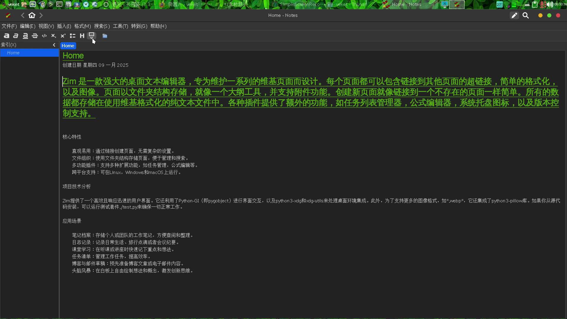567x319 pixels.
Task: Click the 27° weather tray indicator
Action: [x=499, y=4]
